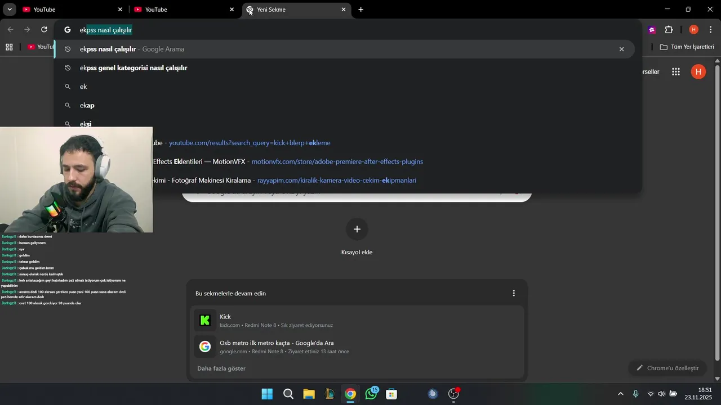
Task: Click the microphone icon in system tray
Action: point(635,394)
